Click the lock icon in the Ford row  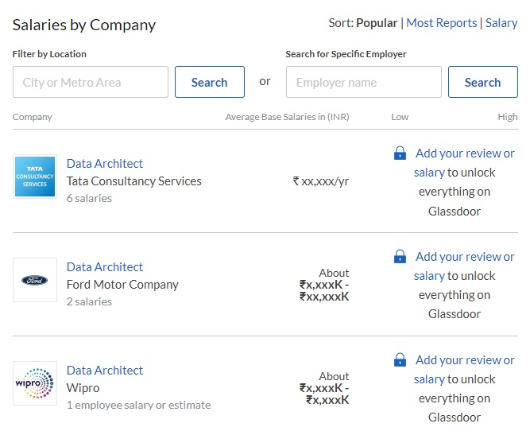(400, 257)
